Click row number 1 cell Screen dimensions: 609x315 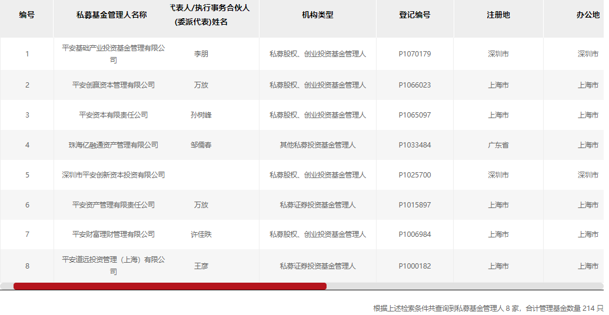[27, 54]
